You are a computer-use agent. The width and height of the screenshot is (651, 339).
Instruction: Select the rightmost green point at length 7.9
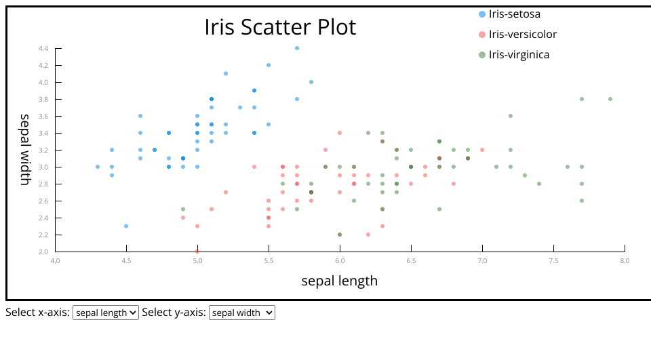click(610, 99)
